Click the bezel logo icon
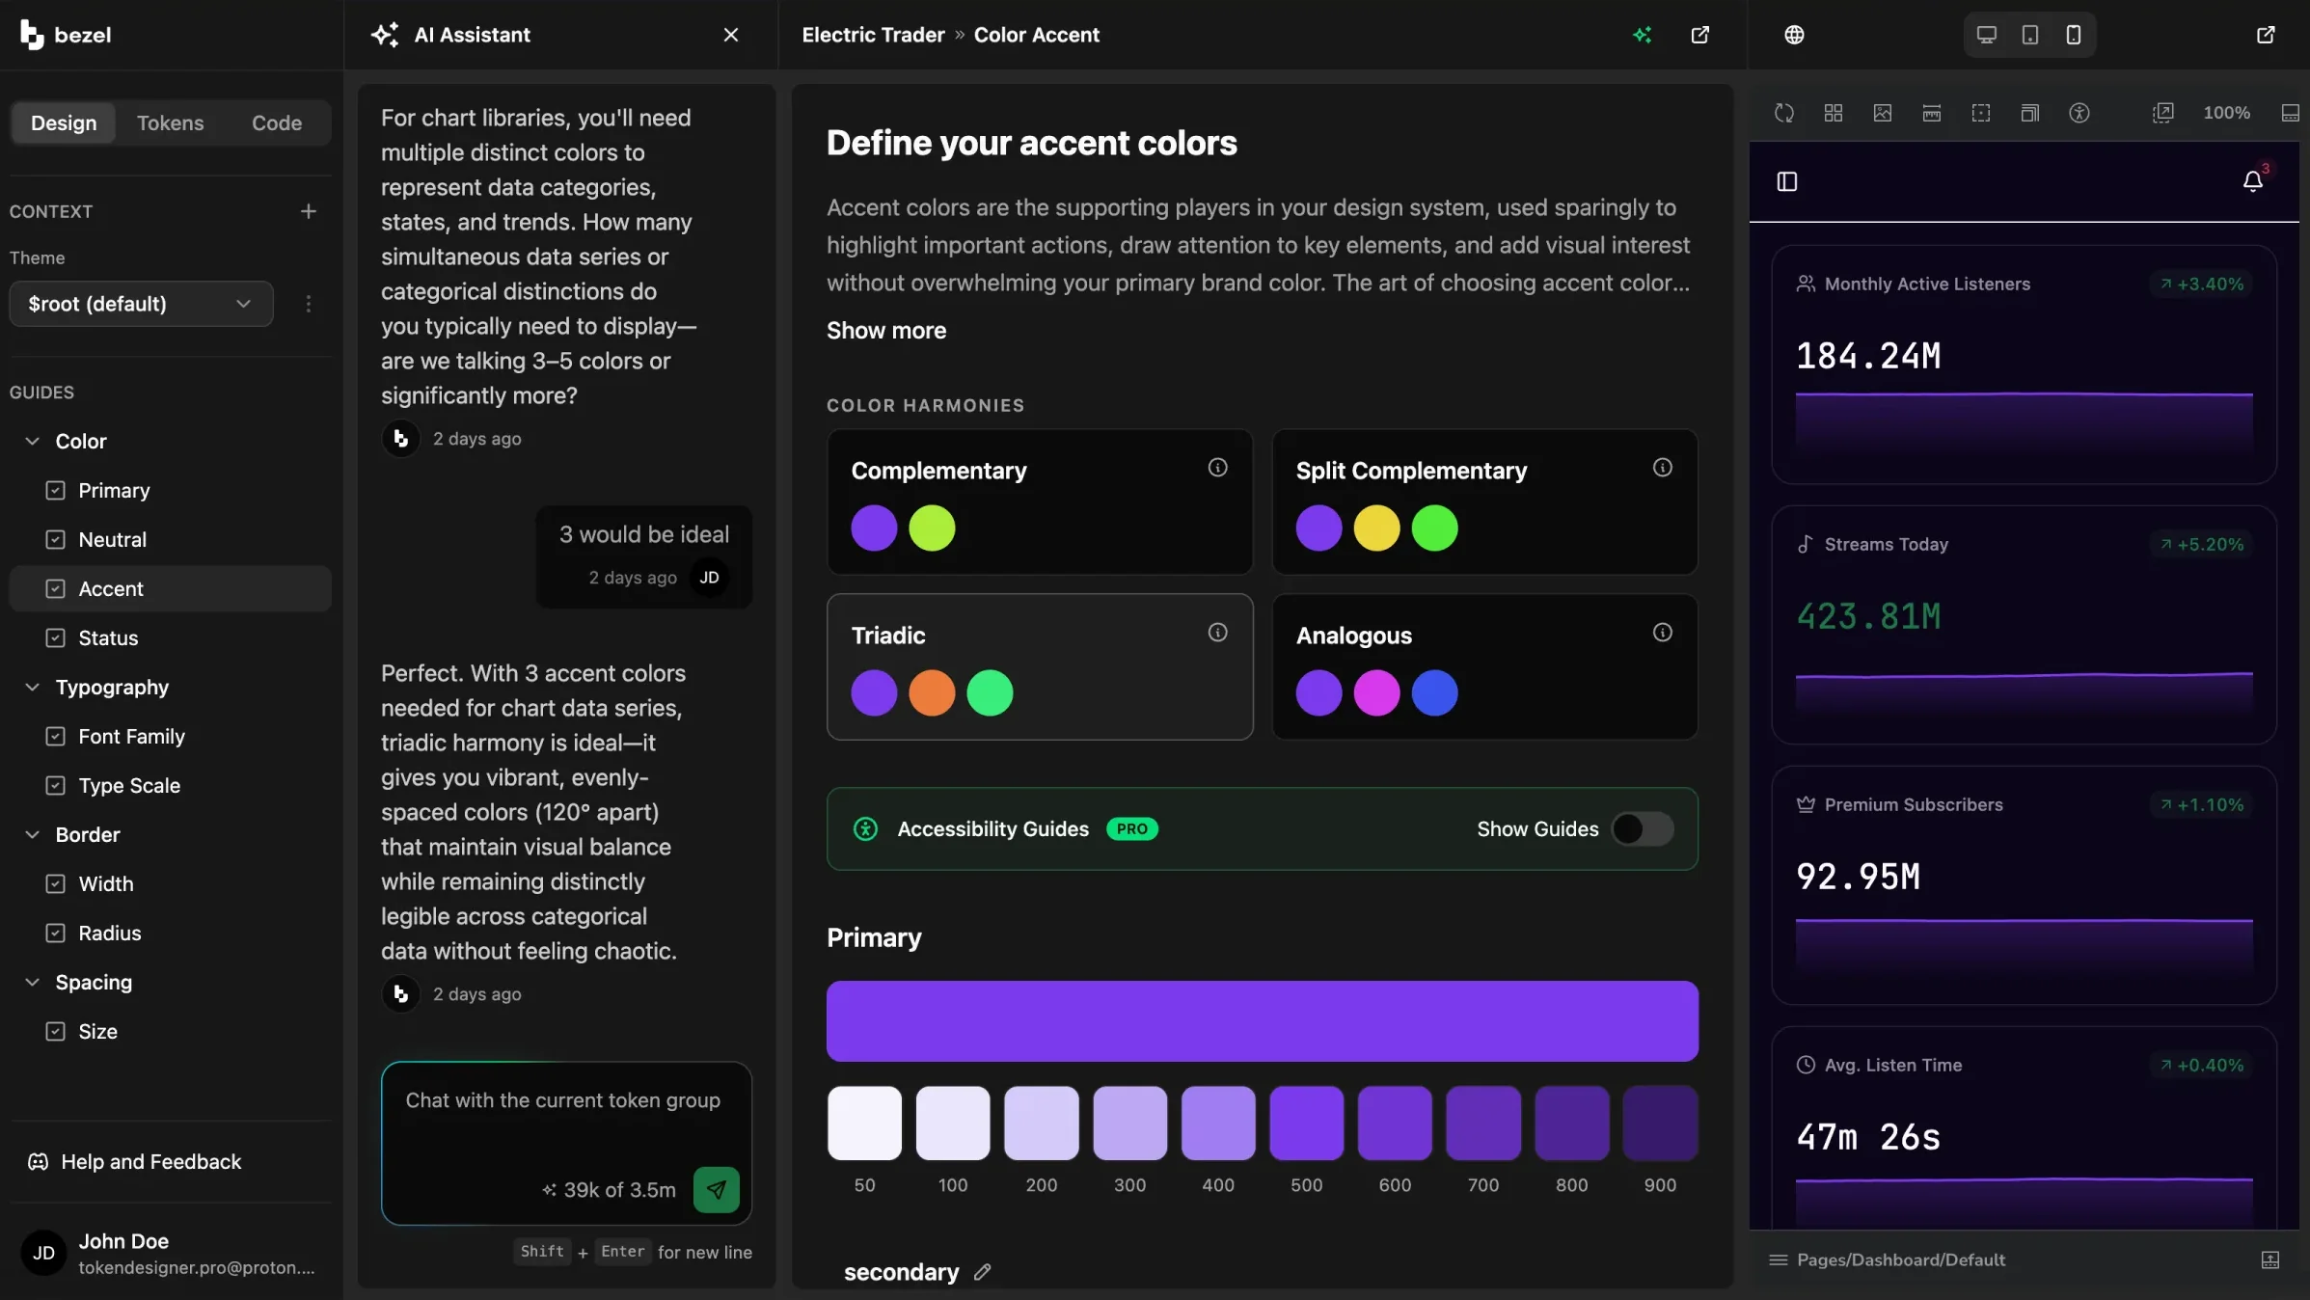The image size is (2310, 1300). pos(32,35)
